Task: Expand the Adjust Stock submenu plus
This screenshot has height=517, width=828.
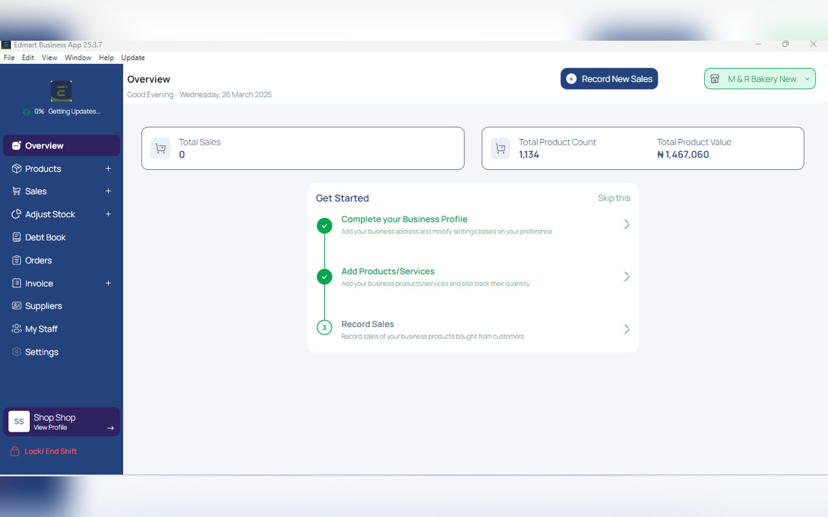Action: click(x=108, y=215)
